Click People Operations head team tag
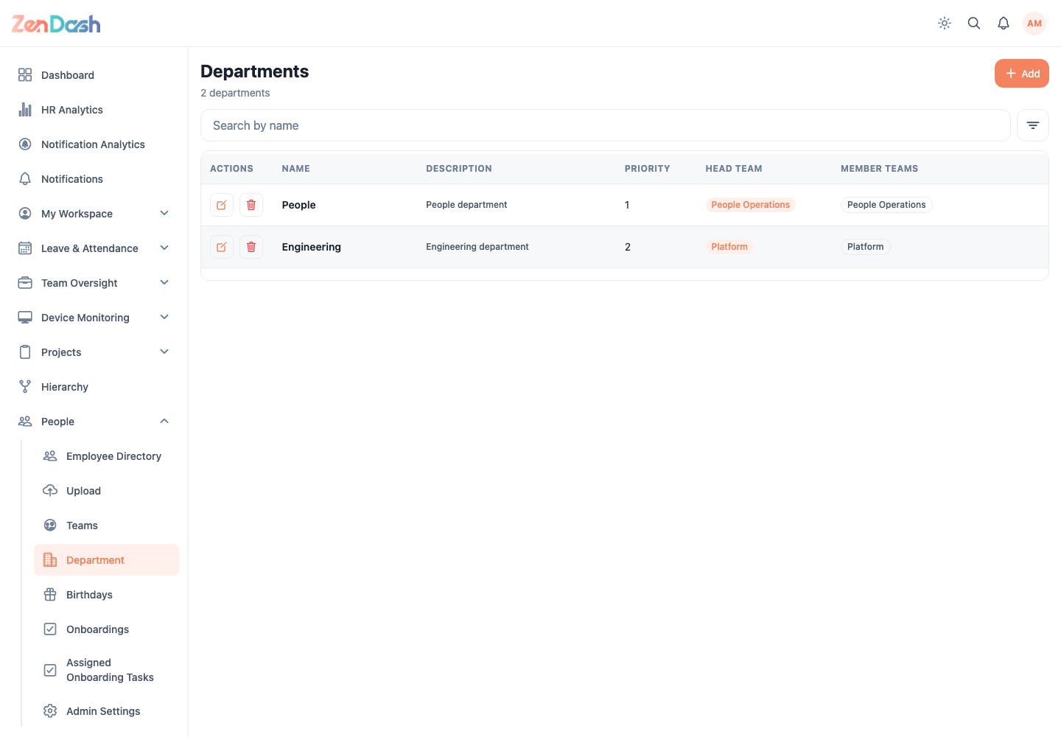The image size is (1061, 737). [750, 205]
